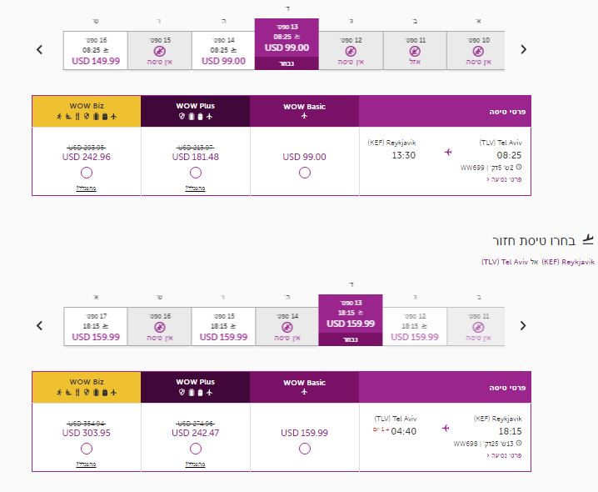Click the landing plane icon beside return flight heading
The width and height of the screenshot is (598, 492).
point(588,240)
